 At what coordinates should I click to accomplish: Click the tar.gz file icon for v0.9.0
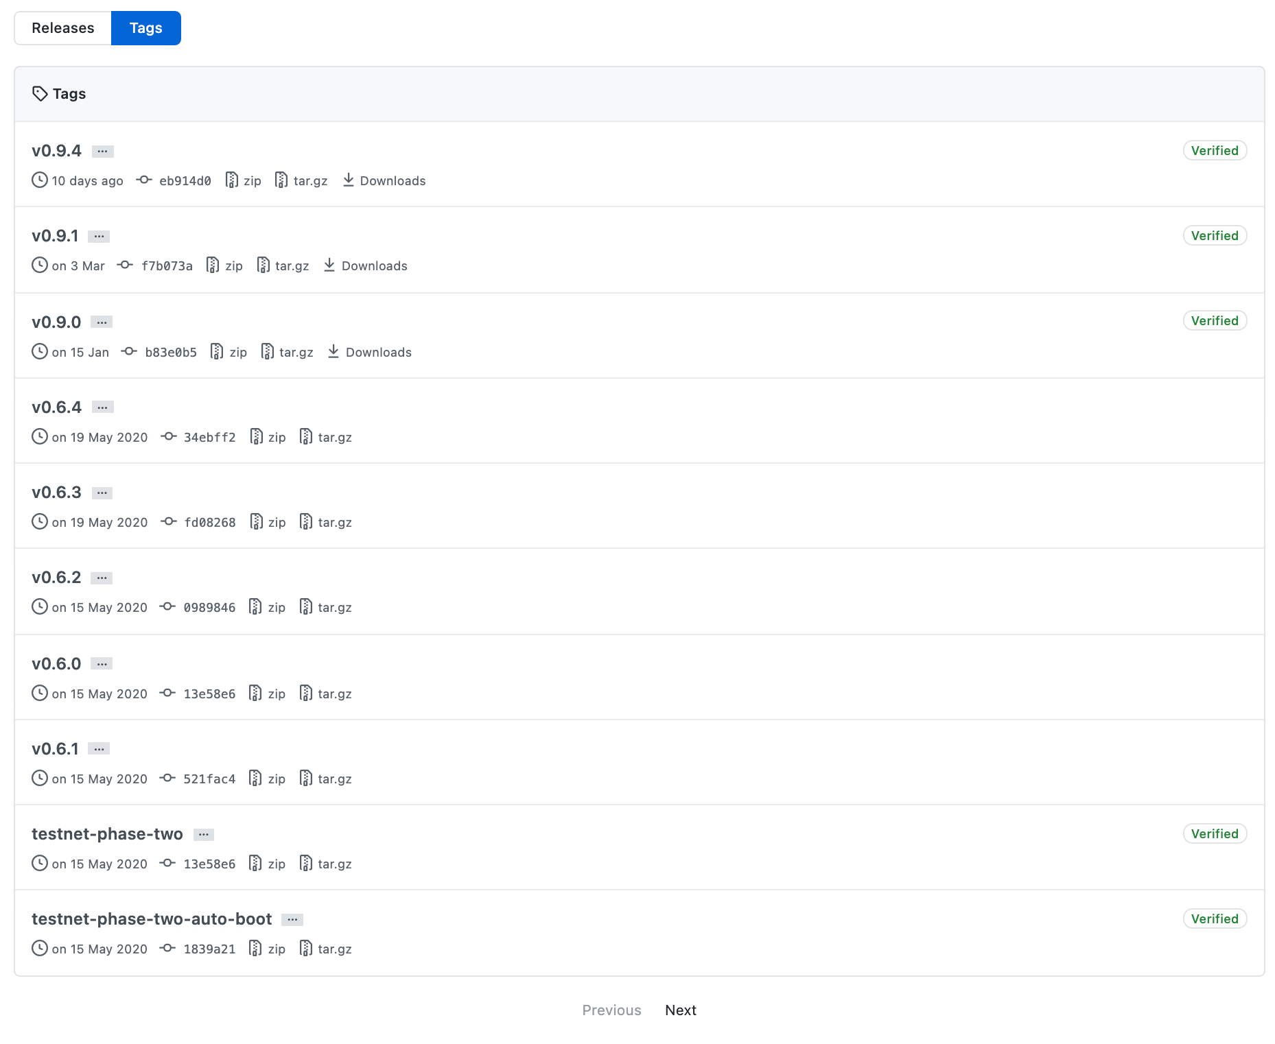(x=267, y=351)
